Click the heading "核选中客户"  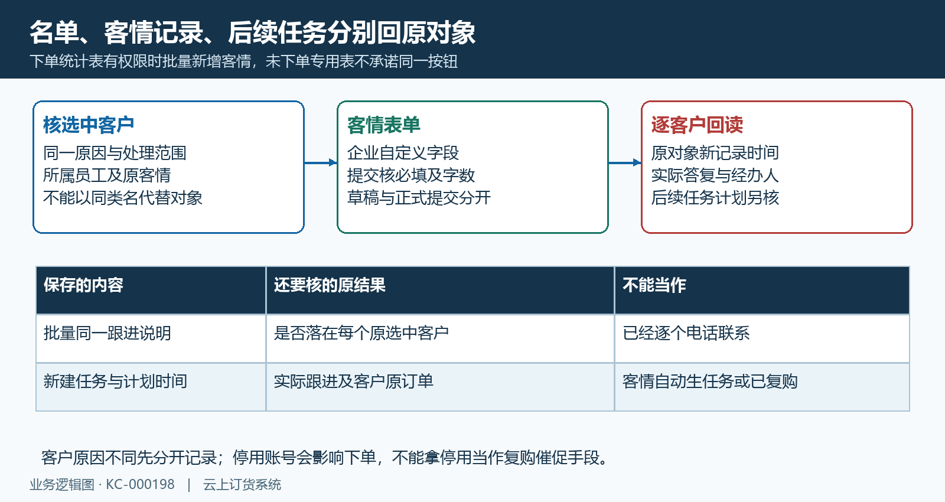pos(89,125)
